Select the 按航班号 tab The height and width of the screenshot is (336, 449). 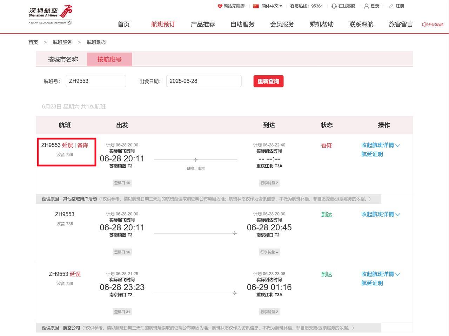pyautogui.click(x=109, y=59)
